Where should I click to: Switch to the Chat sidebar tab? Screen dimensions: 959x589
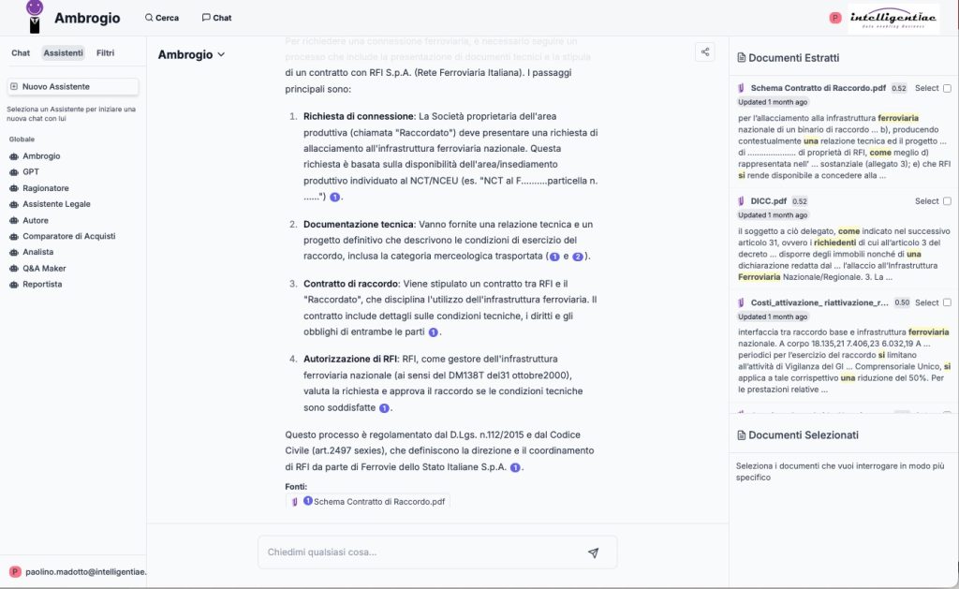tap(21, 53)
